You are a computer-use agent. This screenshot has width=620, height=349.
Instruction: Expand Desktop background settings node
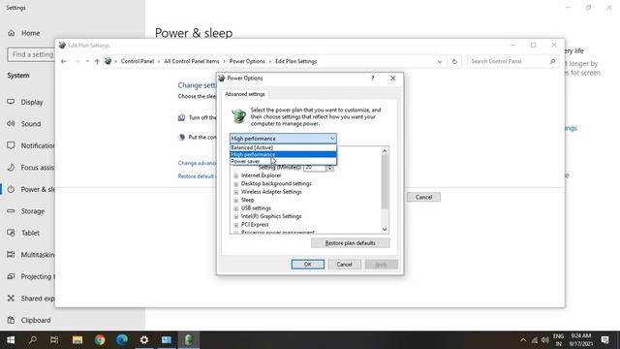tap(236, 184)
